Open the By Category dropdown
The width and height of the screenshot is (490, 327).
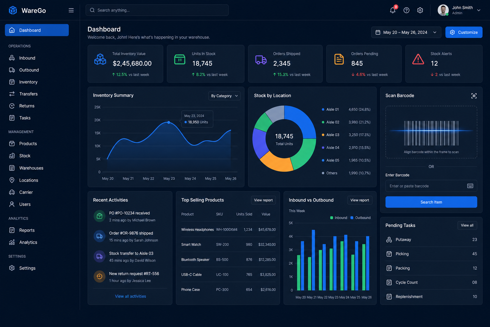pyautogui.click(x=224, y=96)
